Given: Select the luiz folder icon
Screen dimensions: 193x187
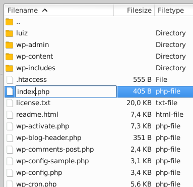Looking at the screenshot, I should coord(9,33).
